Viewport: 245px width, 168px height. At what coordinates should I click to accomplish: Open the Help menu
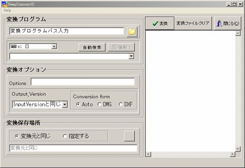pos(7,10)
